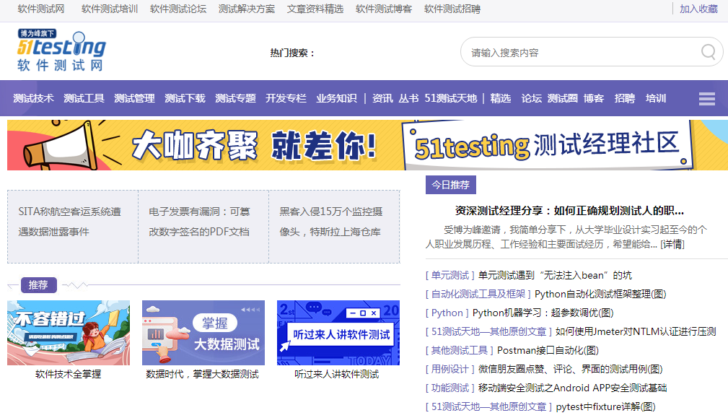
Task: Click [自动化测试工具及框架] category tag
Action: pos(478,294)
